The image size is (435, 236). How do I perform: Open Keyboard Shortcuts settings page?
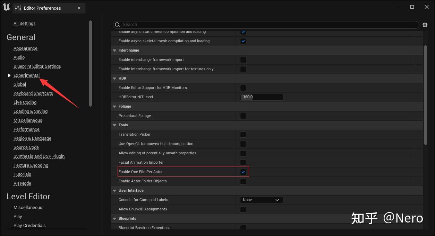pos(33,93)
